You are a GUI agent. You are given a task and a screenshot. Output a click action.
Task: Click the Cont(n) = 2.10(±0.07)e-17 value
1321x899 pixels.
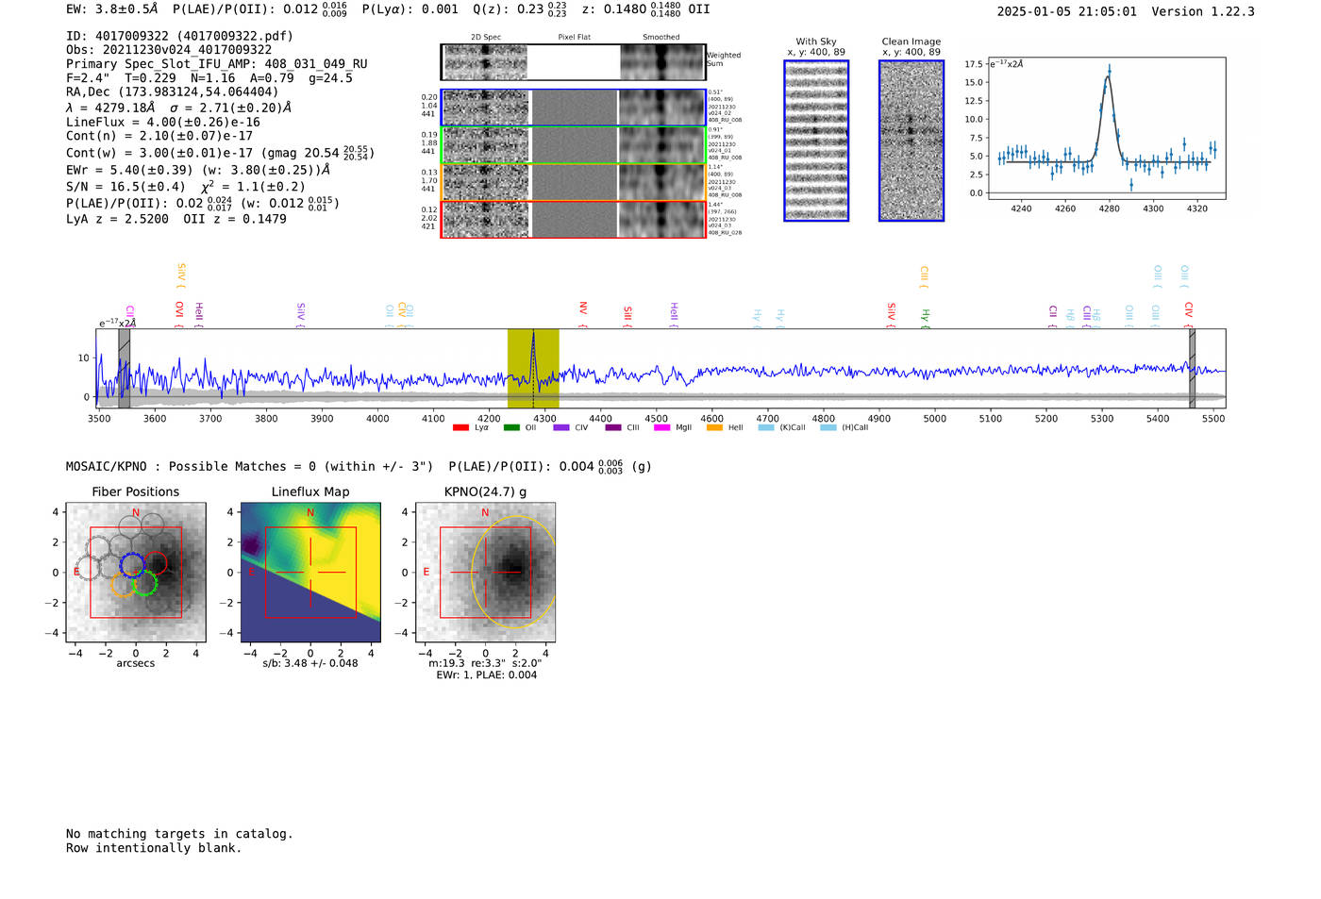click(159, 136)
